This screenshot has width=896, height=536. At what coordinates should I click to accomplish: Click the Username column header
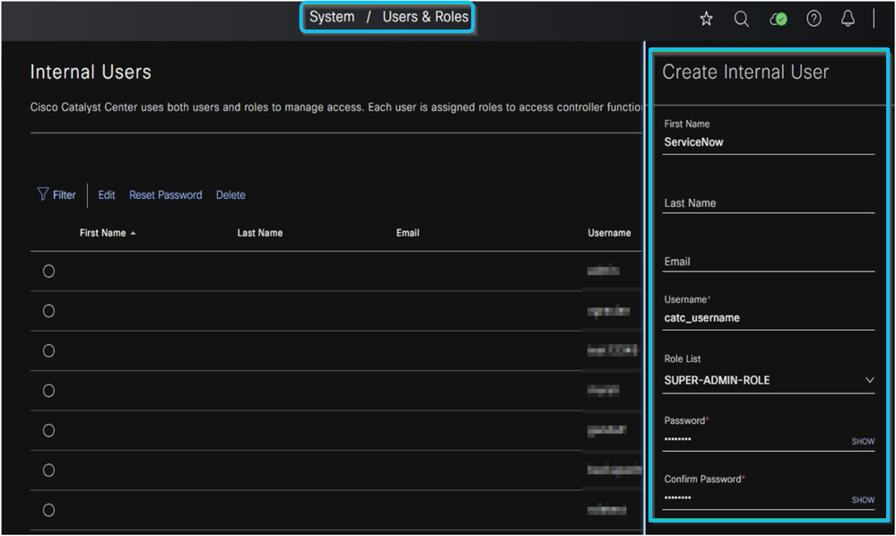pyautogui.click(x=609, y=233)
